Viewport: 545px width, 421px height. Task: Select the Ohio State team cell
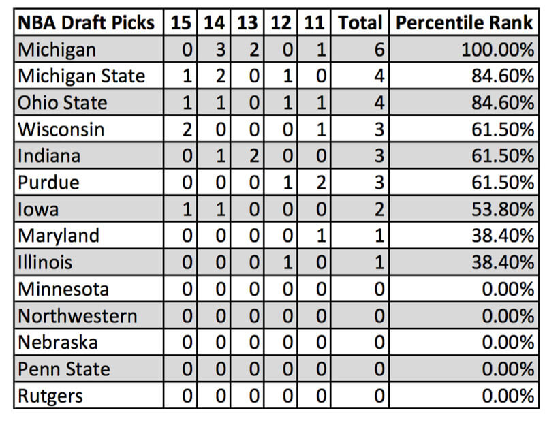point(62,103)
